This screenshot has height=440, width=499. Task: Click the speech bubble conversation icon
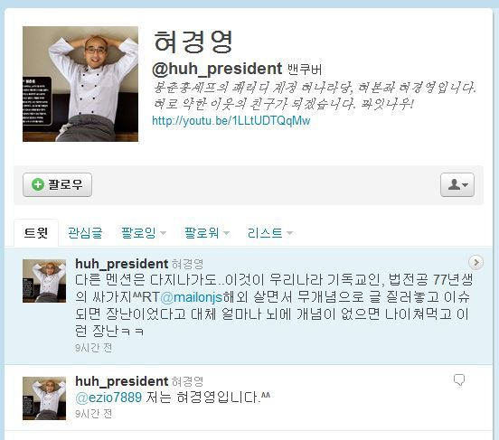point(459,379)
